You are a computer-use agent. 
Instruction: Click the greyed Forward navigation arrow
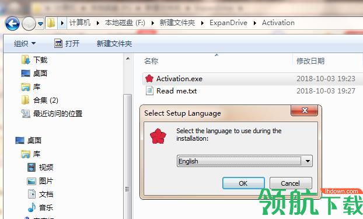pos(29,23)
